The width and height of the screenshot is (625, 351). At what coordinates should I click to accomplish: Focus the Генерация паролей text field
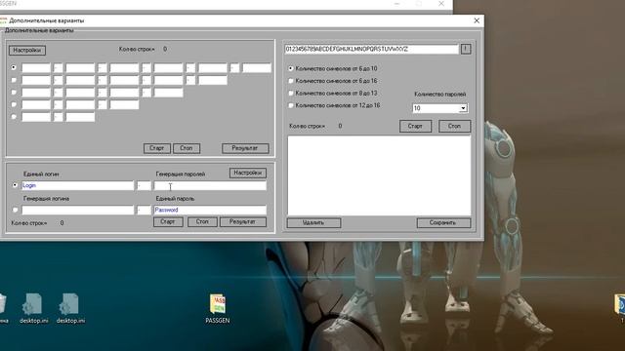(x=210, y=185)
